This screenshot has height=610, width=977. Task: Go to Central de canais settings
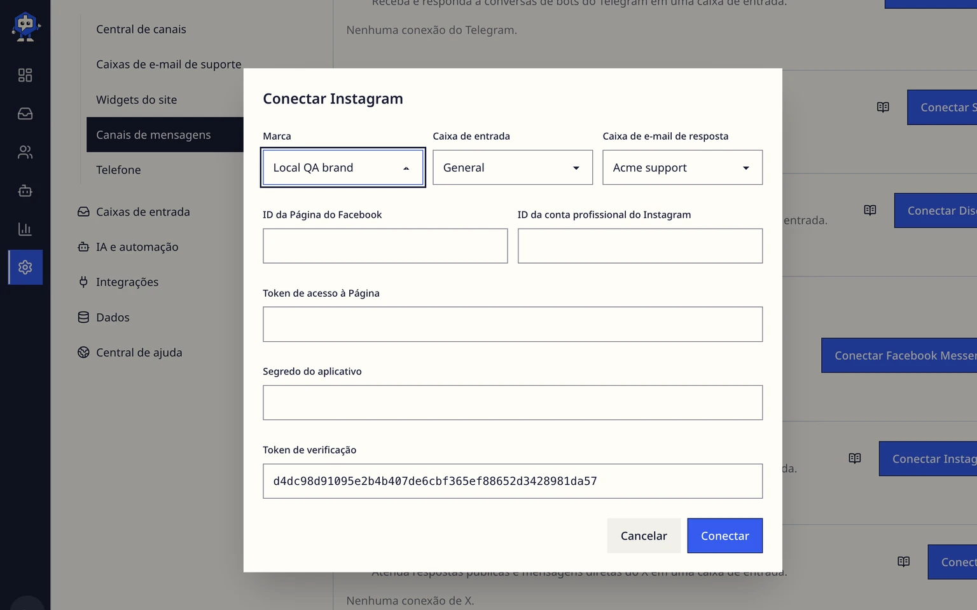click(141, 29)
